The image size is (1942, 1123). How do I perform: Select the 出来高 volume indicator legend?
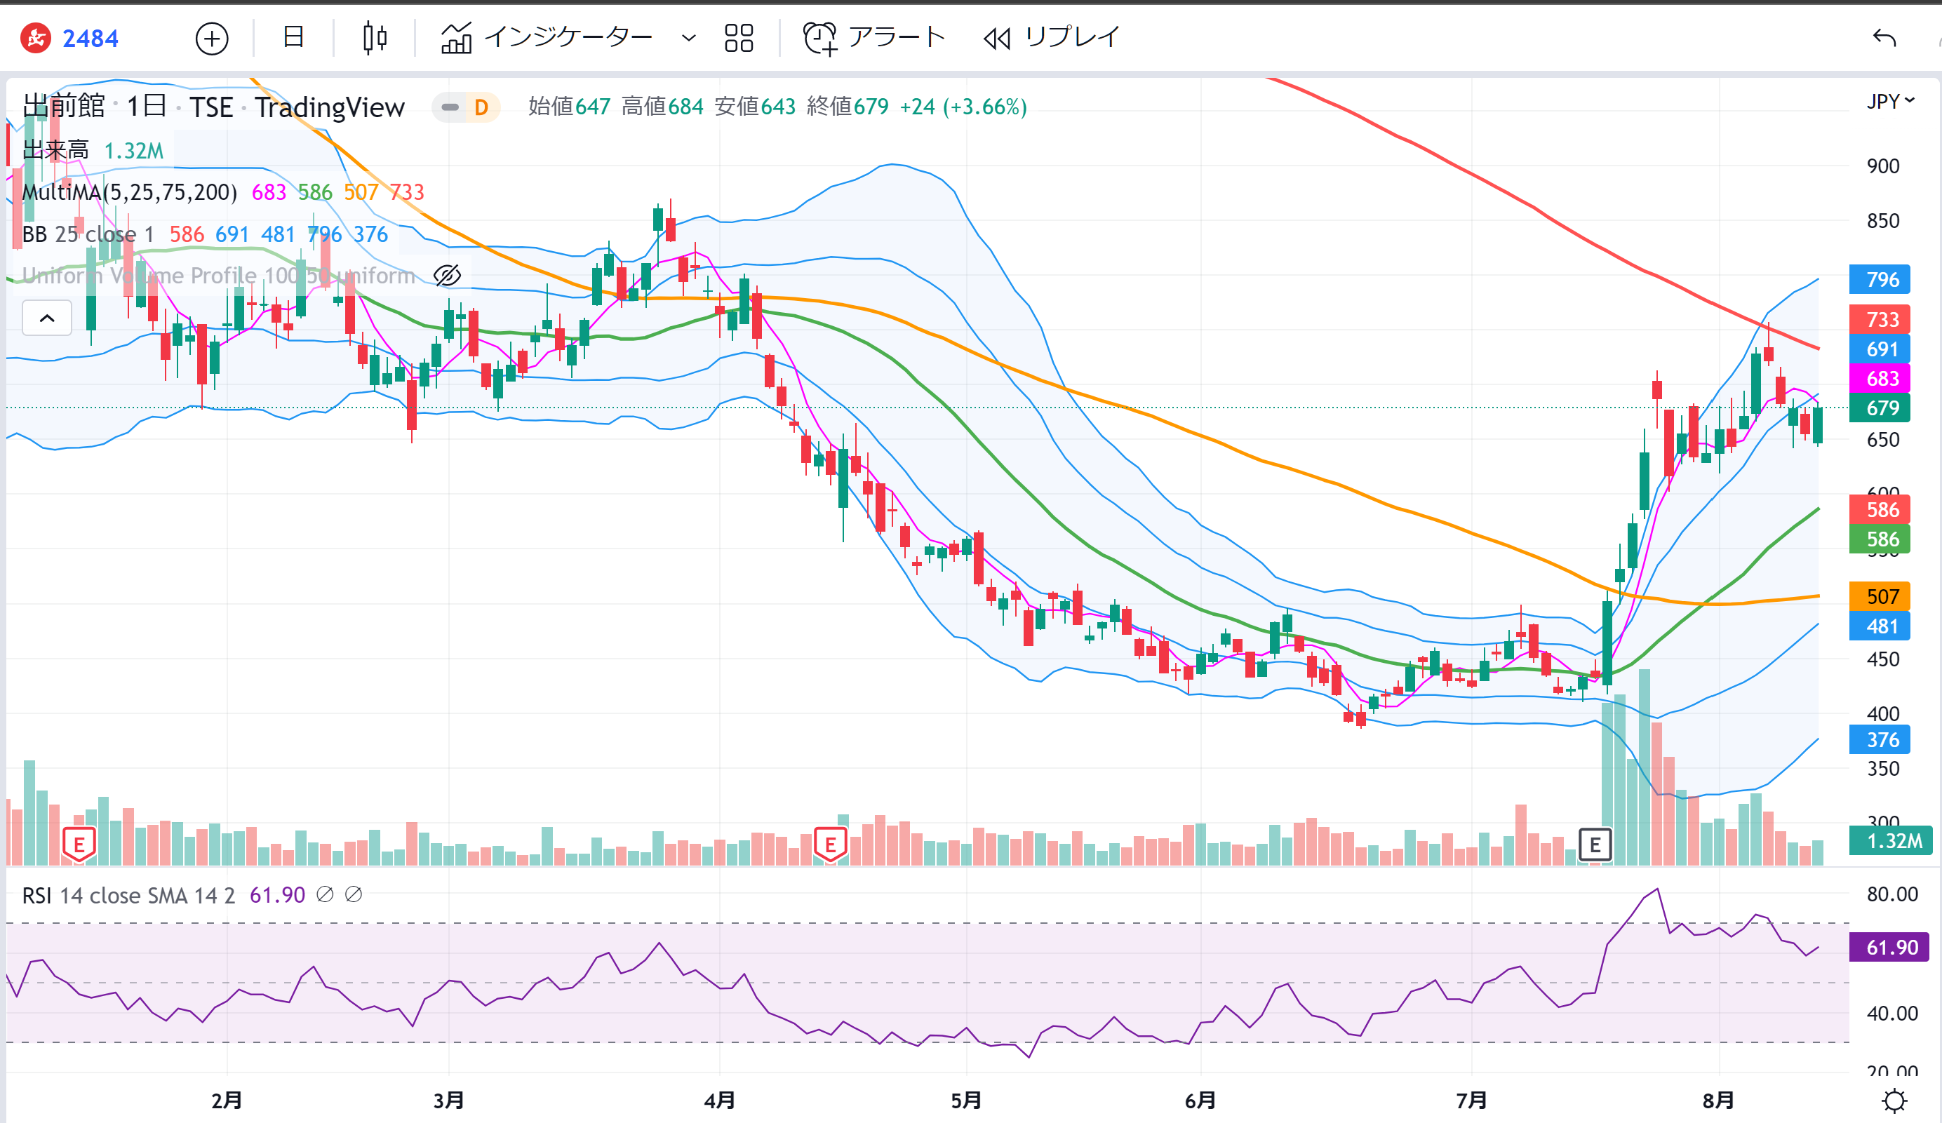tap(55, 150)
